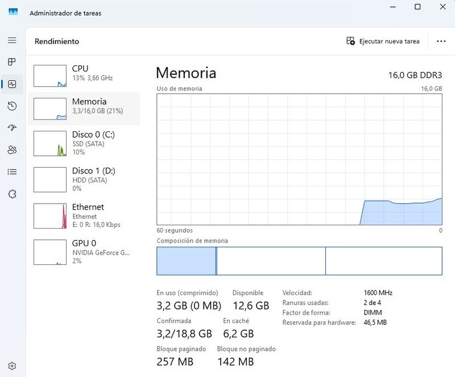Image resolution: width=455 pixels, height=377 pixels.
Task: Open the Services page puzzle icon
Action: coord(12,194)
